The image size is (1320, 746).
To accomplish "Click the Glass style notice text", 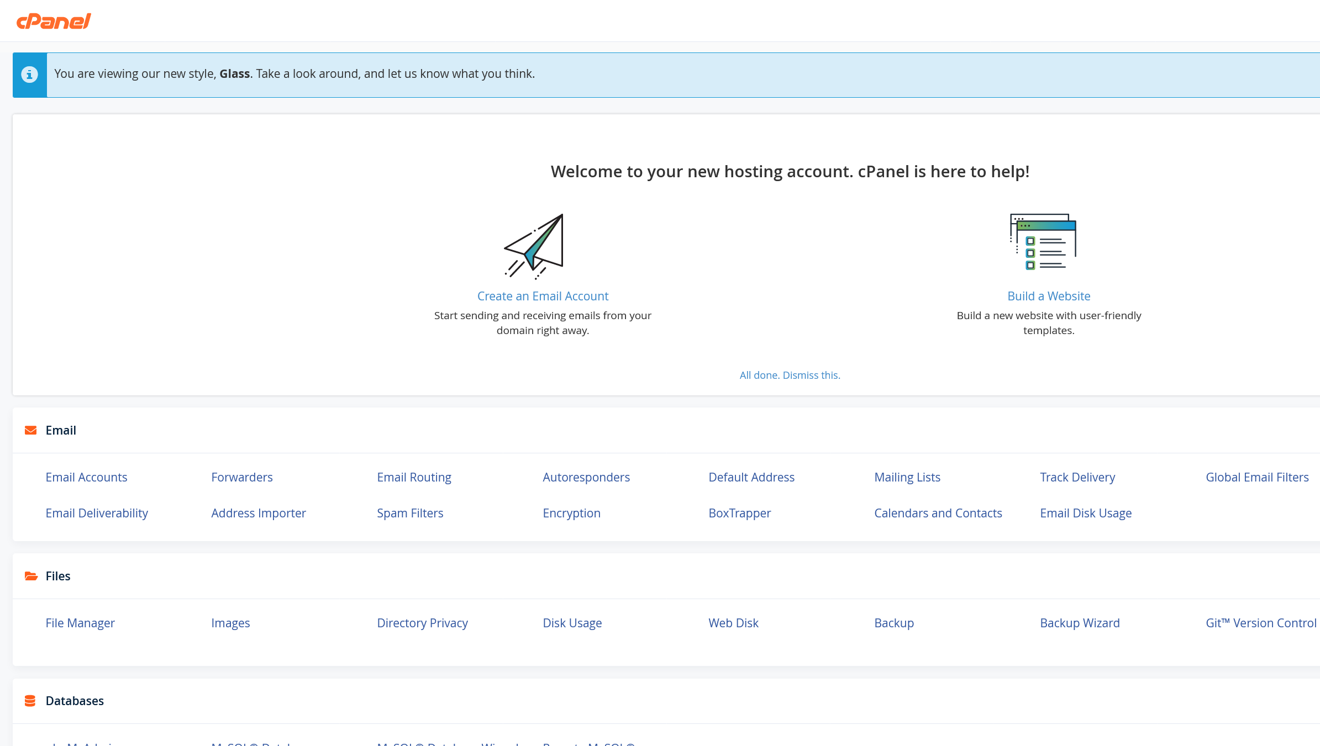I will click(x=294, y=74).
